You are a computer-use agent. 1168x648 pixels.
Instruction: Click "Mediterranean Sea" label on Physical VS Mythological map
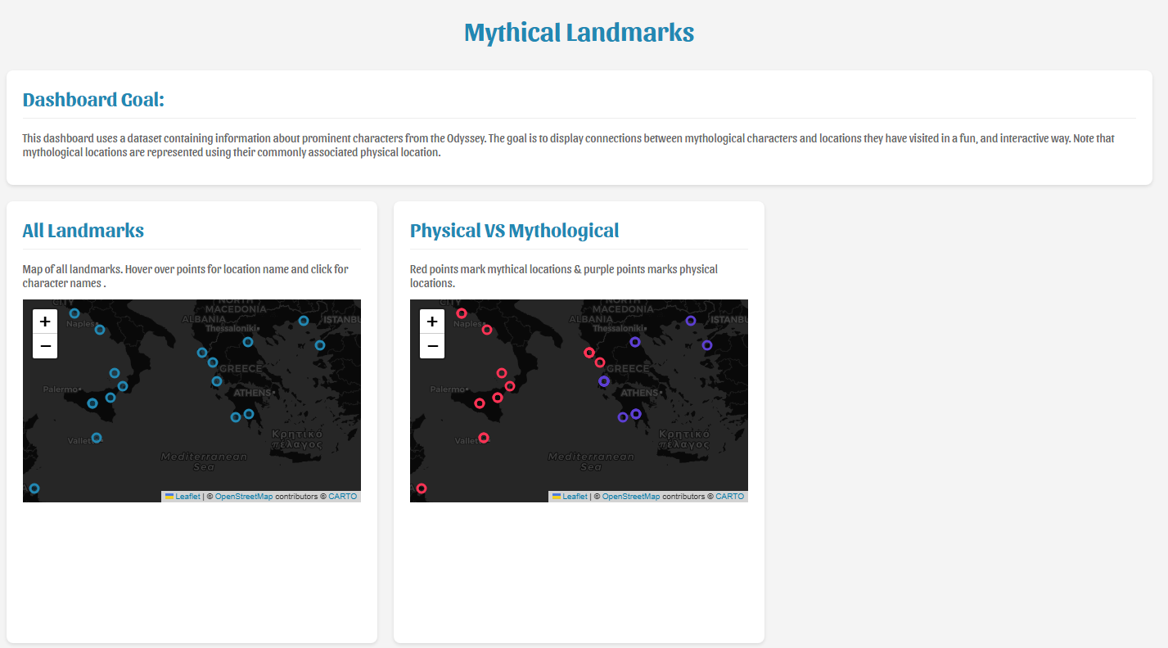click(591, 461)
